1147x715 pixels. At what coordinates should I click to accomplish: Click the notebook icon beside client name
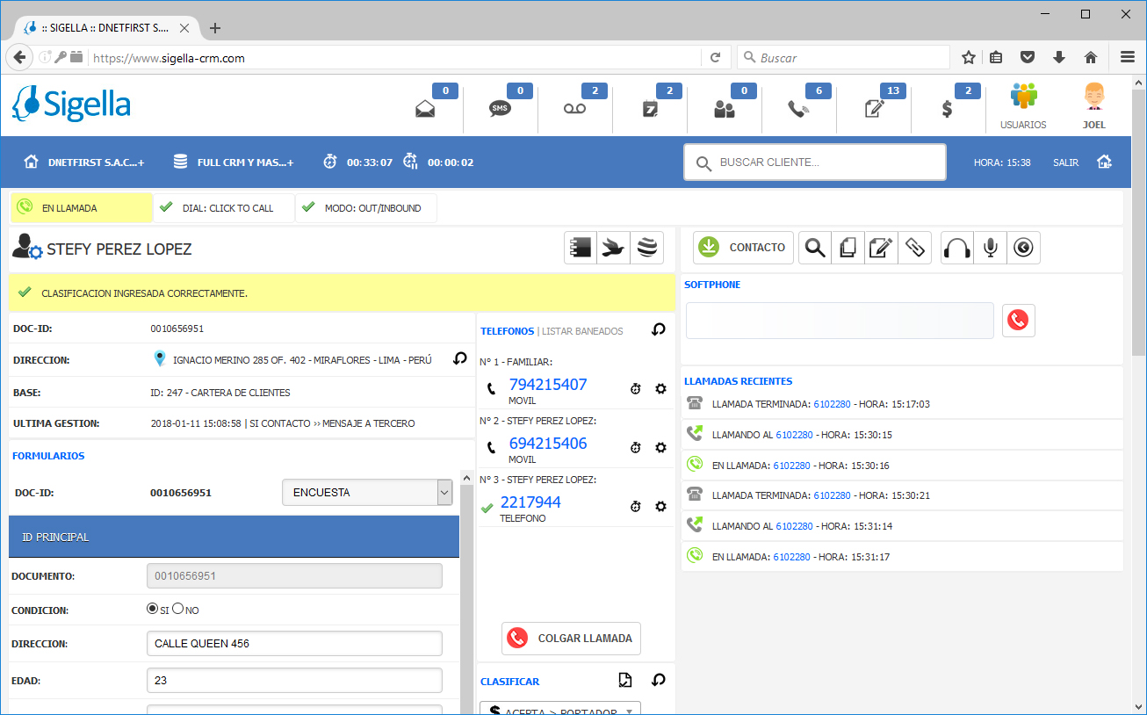click(581, 249)
